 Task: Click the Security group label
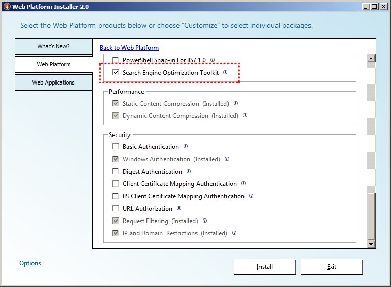coord(120,135)
